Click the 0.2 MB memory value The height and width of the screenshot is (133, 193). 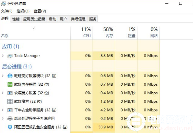click(x=106, y=119)
